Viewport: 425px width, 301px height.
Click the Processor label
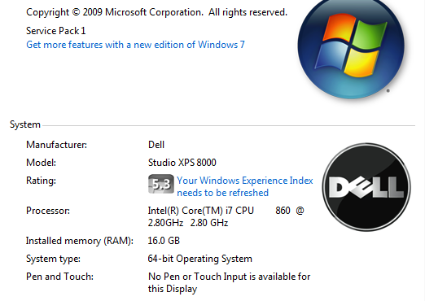coord(48,211)
